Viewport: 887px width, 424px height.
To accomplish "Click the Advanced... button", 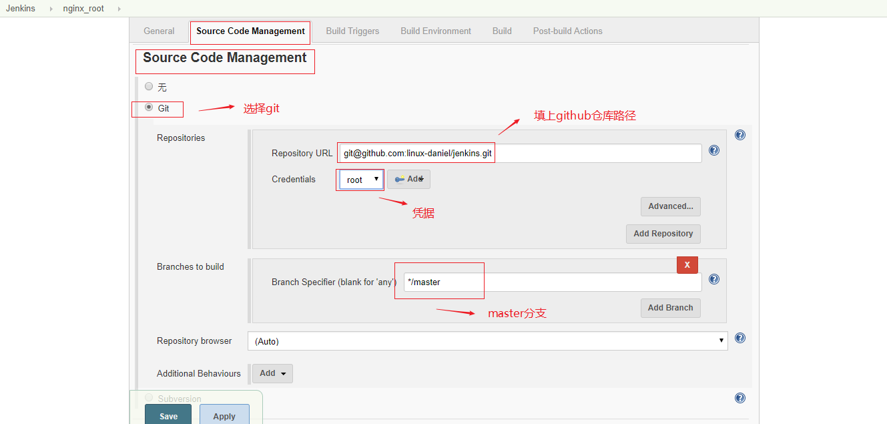I will 671,206.
